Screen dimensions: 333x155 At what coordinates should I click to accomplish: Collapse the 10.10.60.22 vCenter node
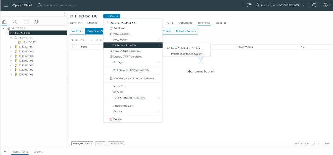[x=4, y=28]
